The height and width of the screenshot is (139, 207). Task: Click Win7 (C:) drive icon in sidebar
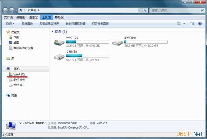tap(10, 74)
